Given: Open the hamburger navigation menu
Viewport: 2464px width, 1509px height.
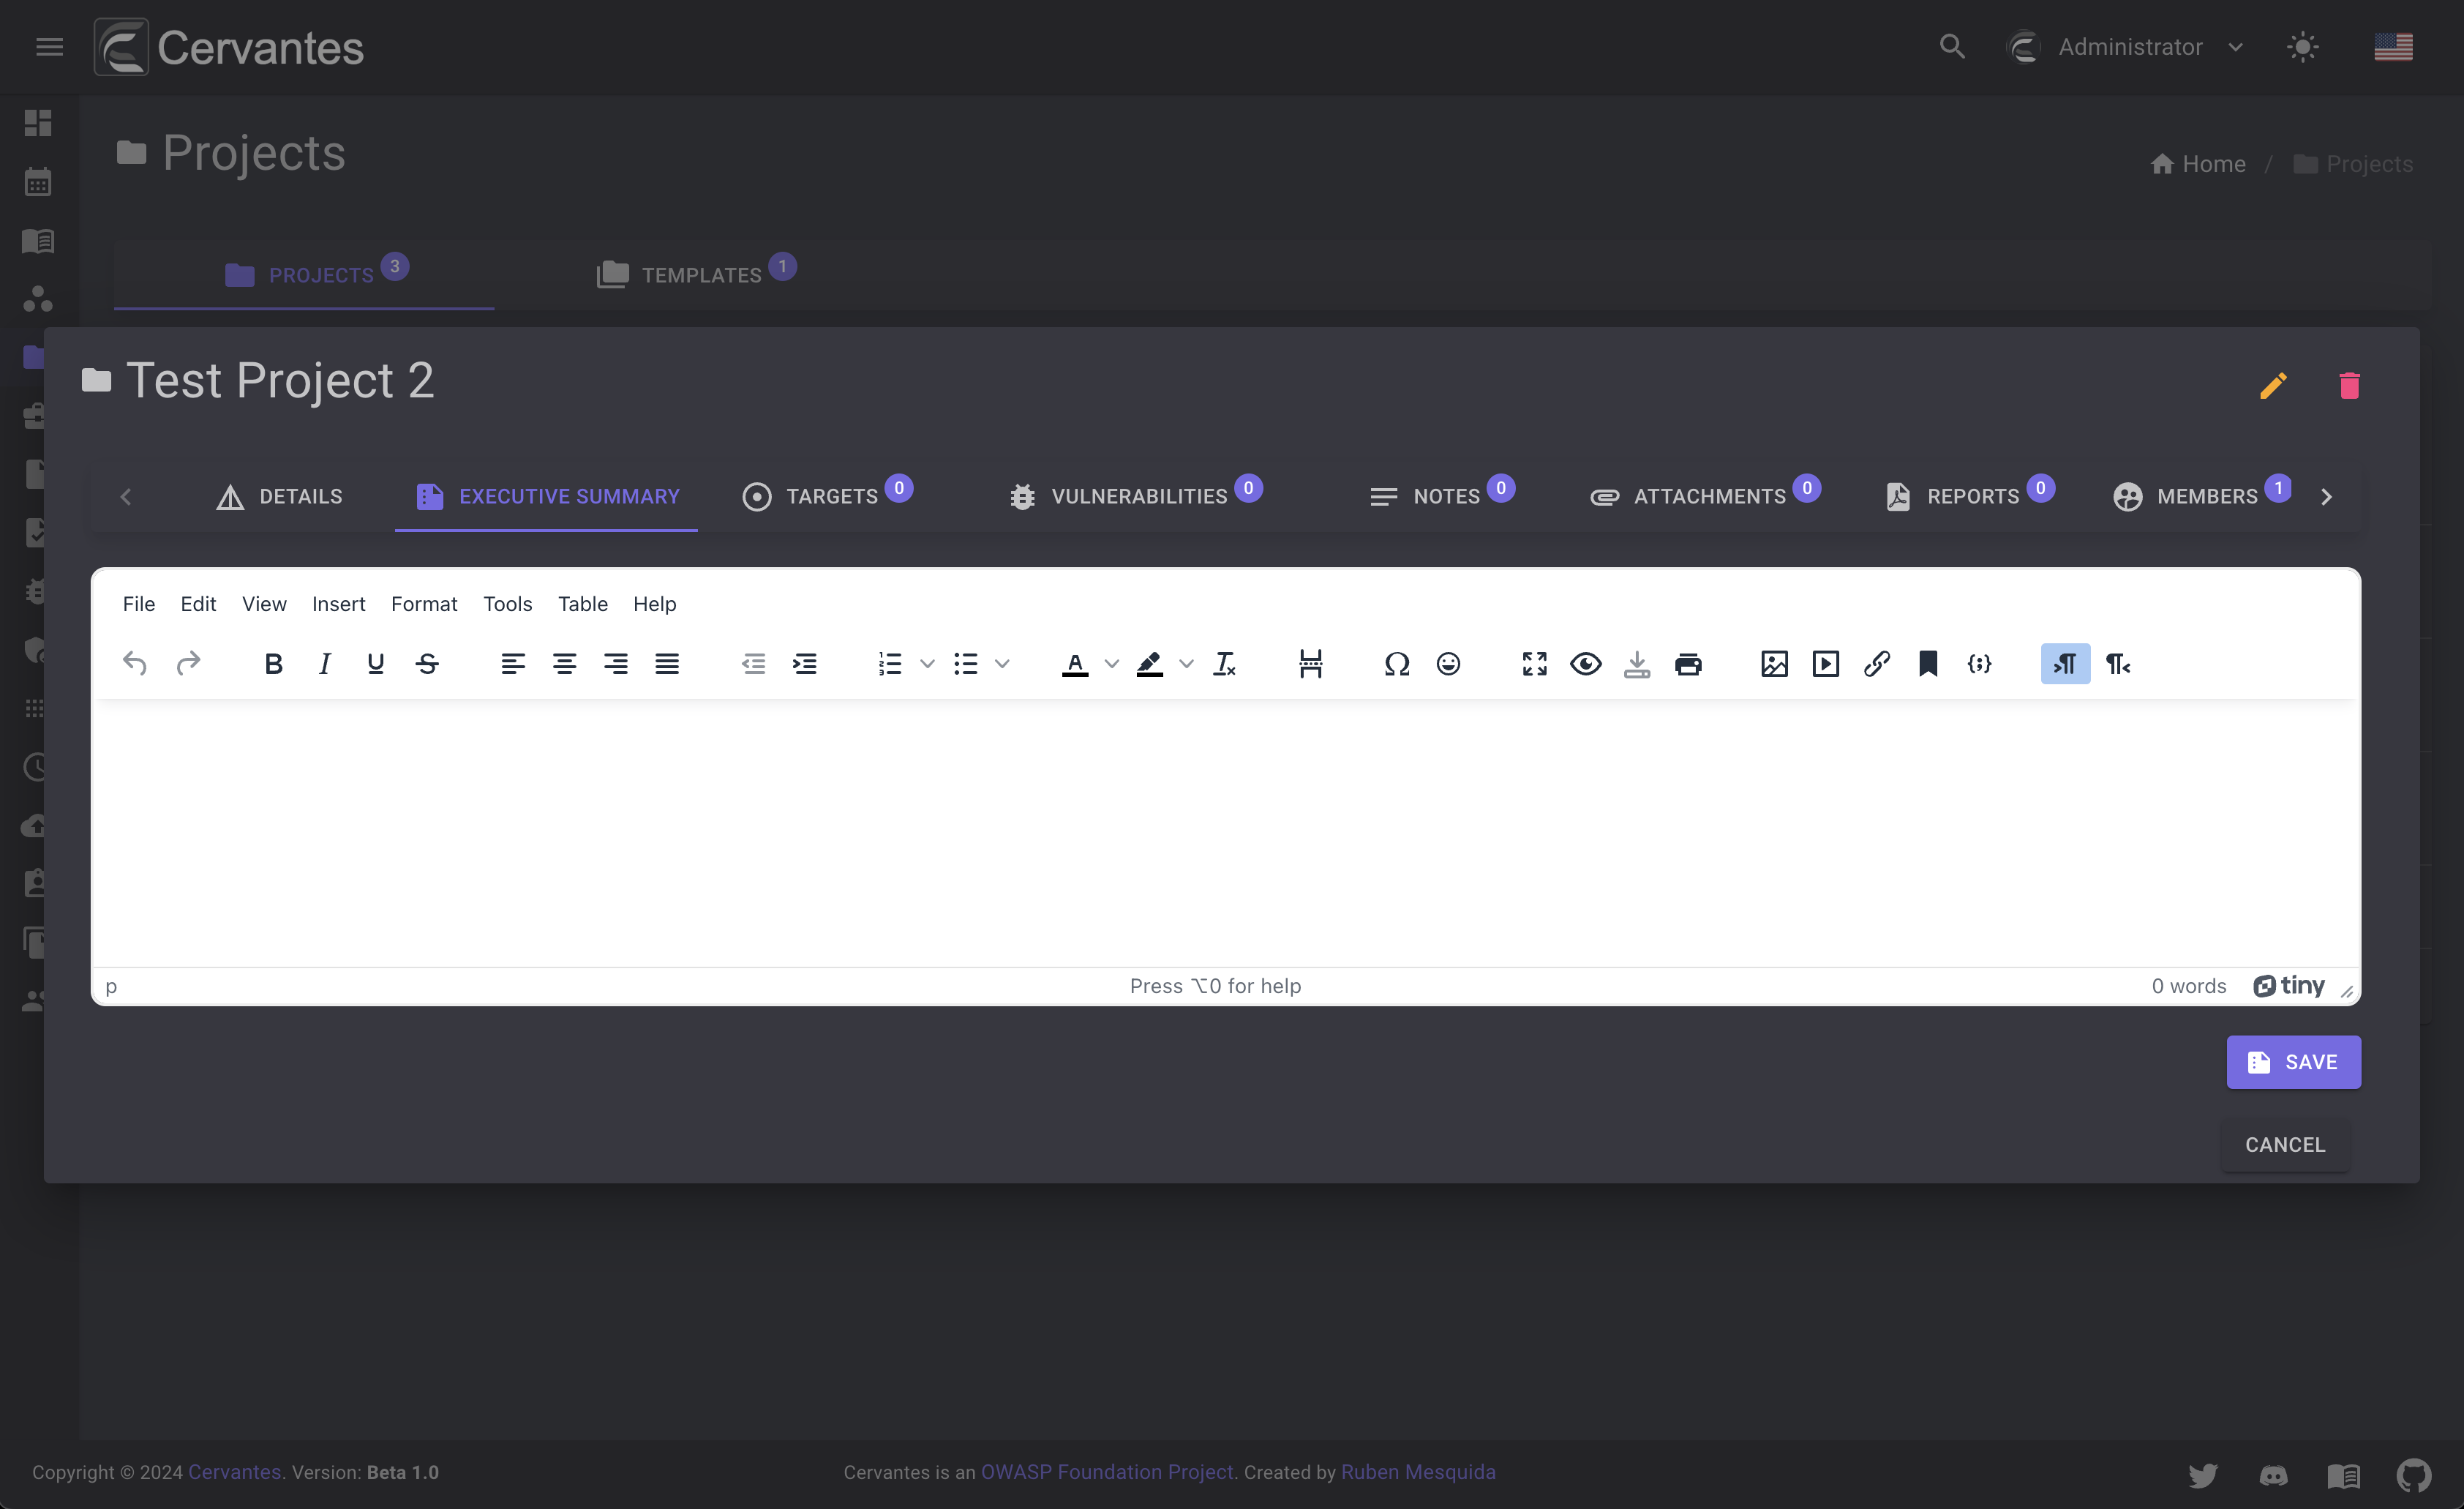Looking at the screenshot, I should (x=49, y=47).
